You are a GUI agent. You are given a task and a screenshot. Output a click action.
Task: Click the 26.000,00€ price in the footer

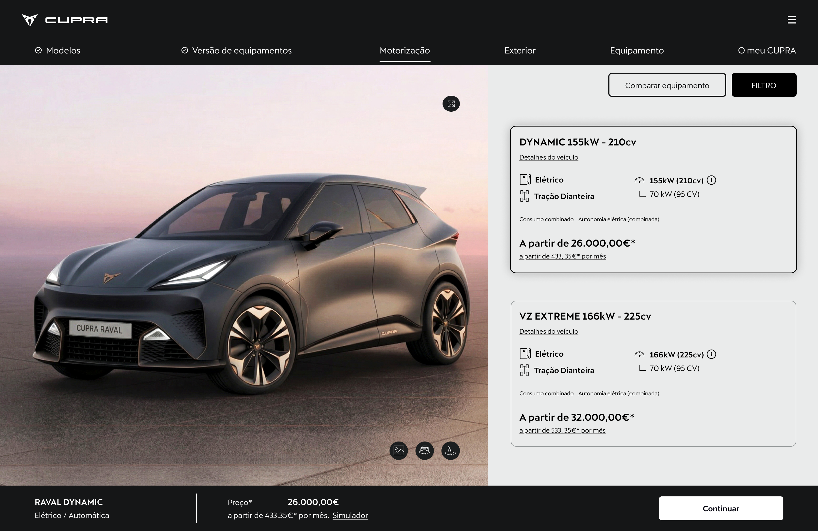[313, 502]
